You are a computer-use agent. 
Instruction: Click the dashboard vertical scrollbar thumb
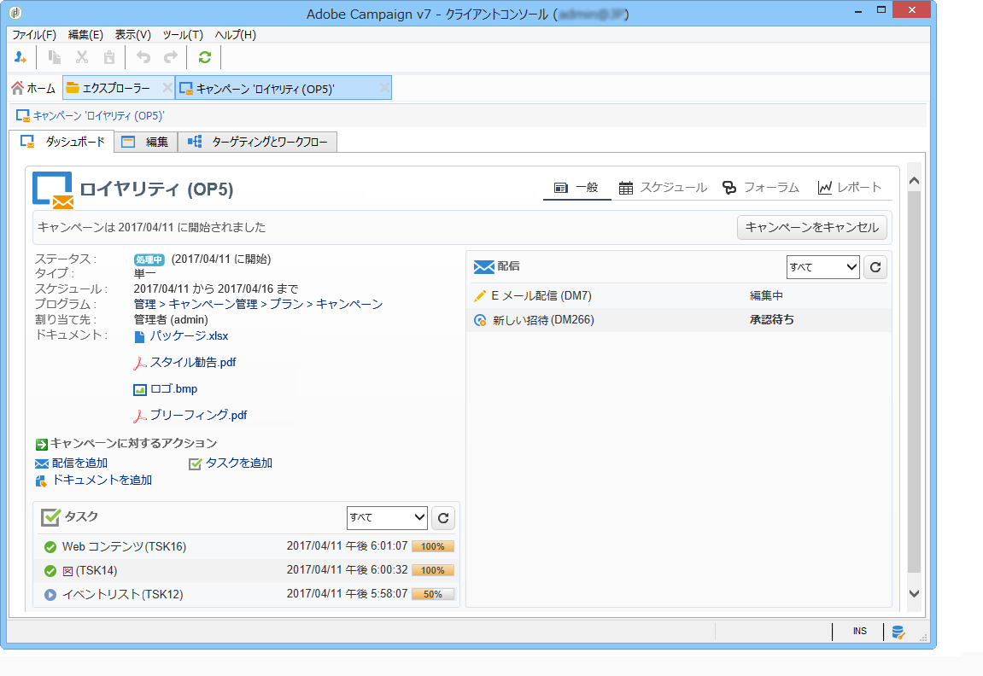click(x=914, y=382)
